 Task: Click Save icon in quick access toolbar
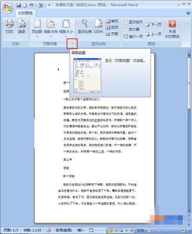(x=19, y=5)
